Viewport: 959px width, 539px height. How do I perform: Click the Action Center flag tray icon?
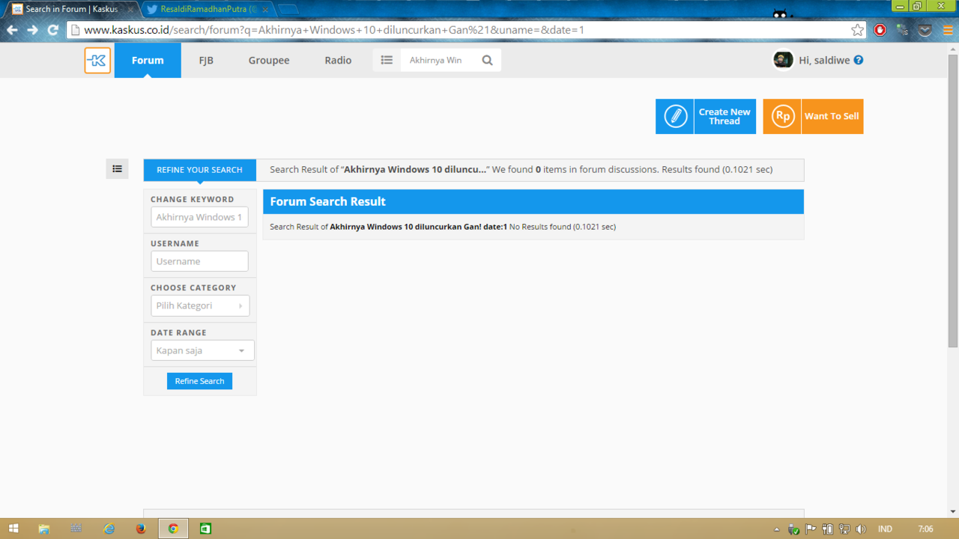pyautogui.click(x=811, y=529)
